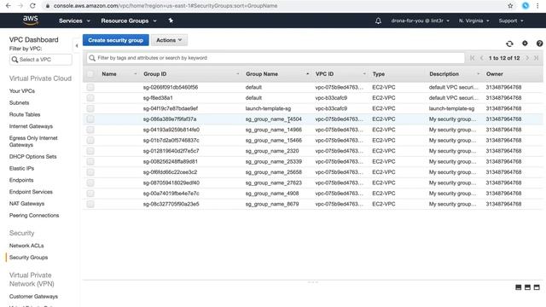Open Endpoint Services in sidebar
The height and width of the screenshot is (307, 546).
[x=31, y=192]
